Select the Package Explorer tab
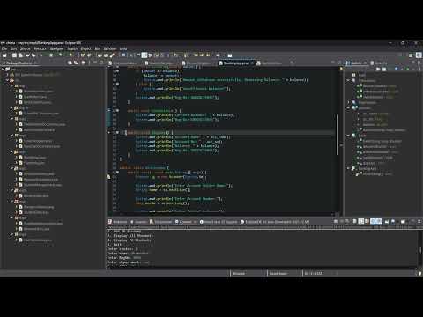Screen dimensions: 423x317 (19, 63)
